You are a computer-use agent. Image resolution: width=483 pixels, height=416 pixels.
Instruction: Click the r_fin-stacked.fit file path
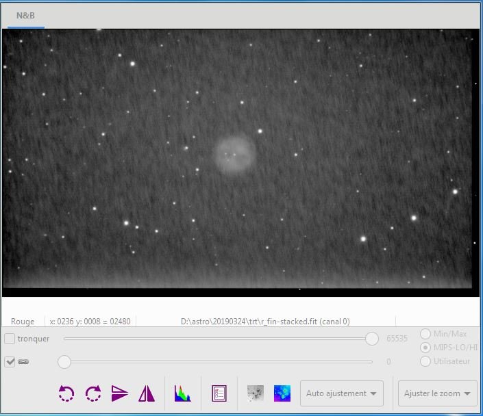pos(265,322)
